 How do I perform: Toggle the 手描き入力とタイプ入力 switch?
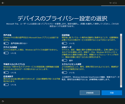[x=6, y=73]
